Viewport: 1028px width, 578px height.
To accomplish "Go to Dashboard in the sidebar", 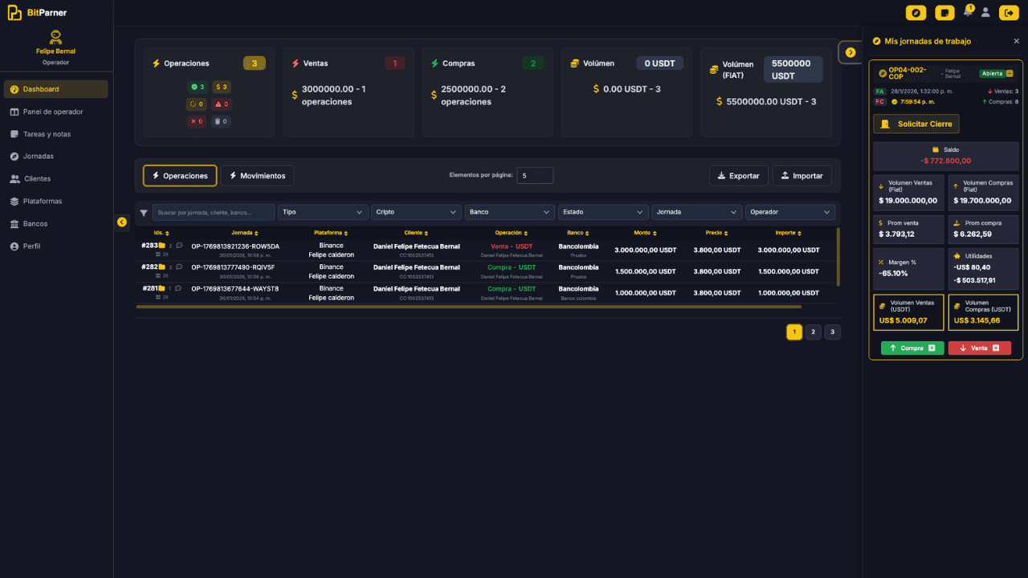I will pyautogui.click(x=56, y=89).
